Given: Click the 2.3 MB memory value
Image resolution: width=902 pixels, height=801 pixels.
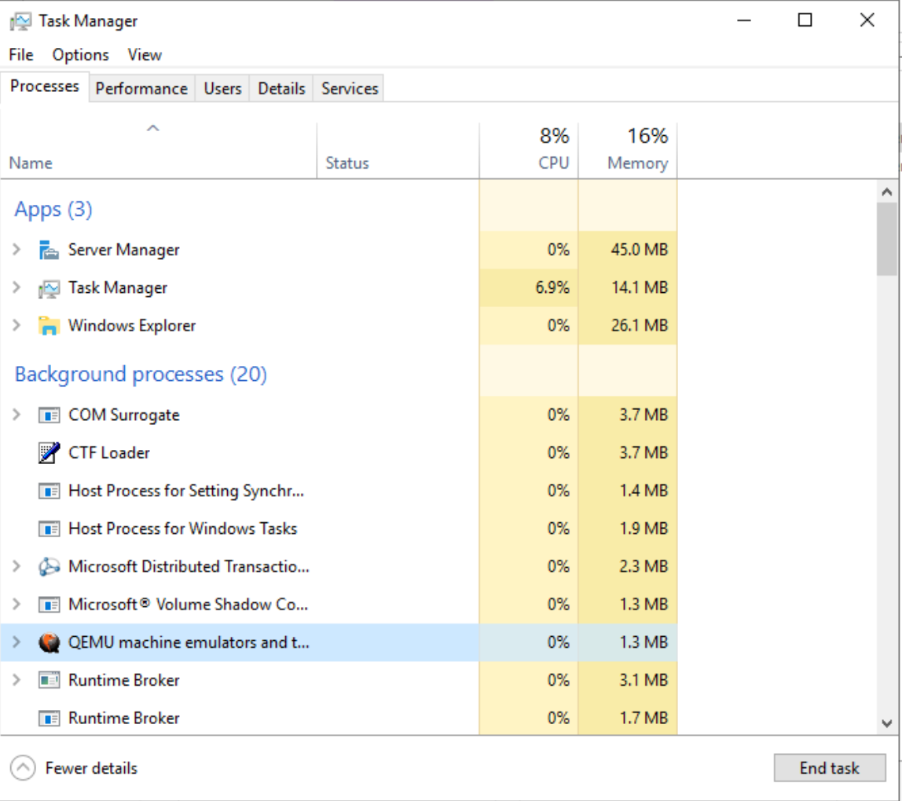Looking at the screenshot, I should pos(643,566).
